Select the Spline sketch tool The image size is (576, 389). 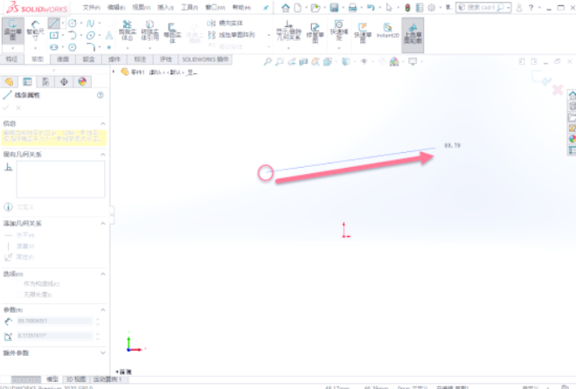90,24
